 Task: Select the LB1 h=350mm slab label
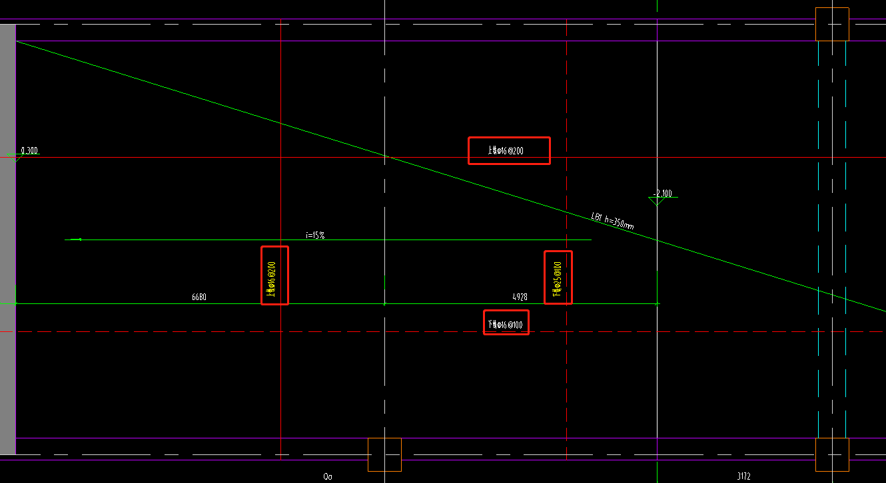tap(612, 221)
